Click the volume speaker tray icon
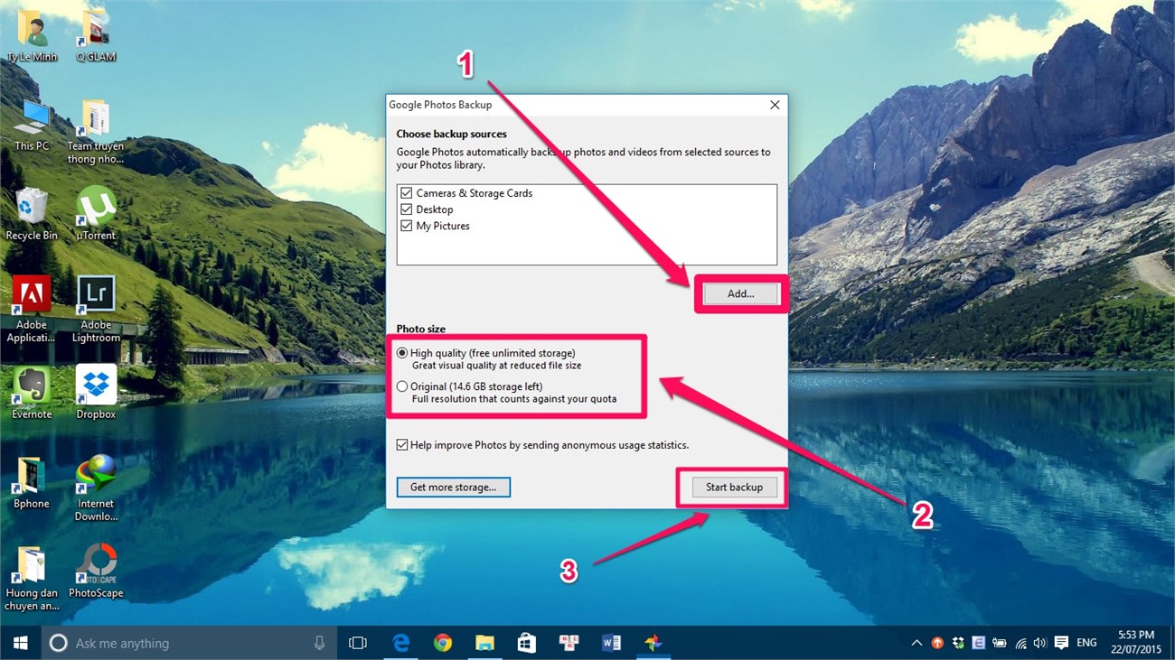Screen dimensions: 1175x660 [x=1040, y=643]
